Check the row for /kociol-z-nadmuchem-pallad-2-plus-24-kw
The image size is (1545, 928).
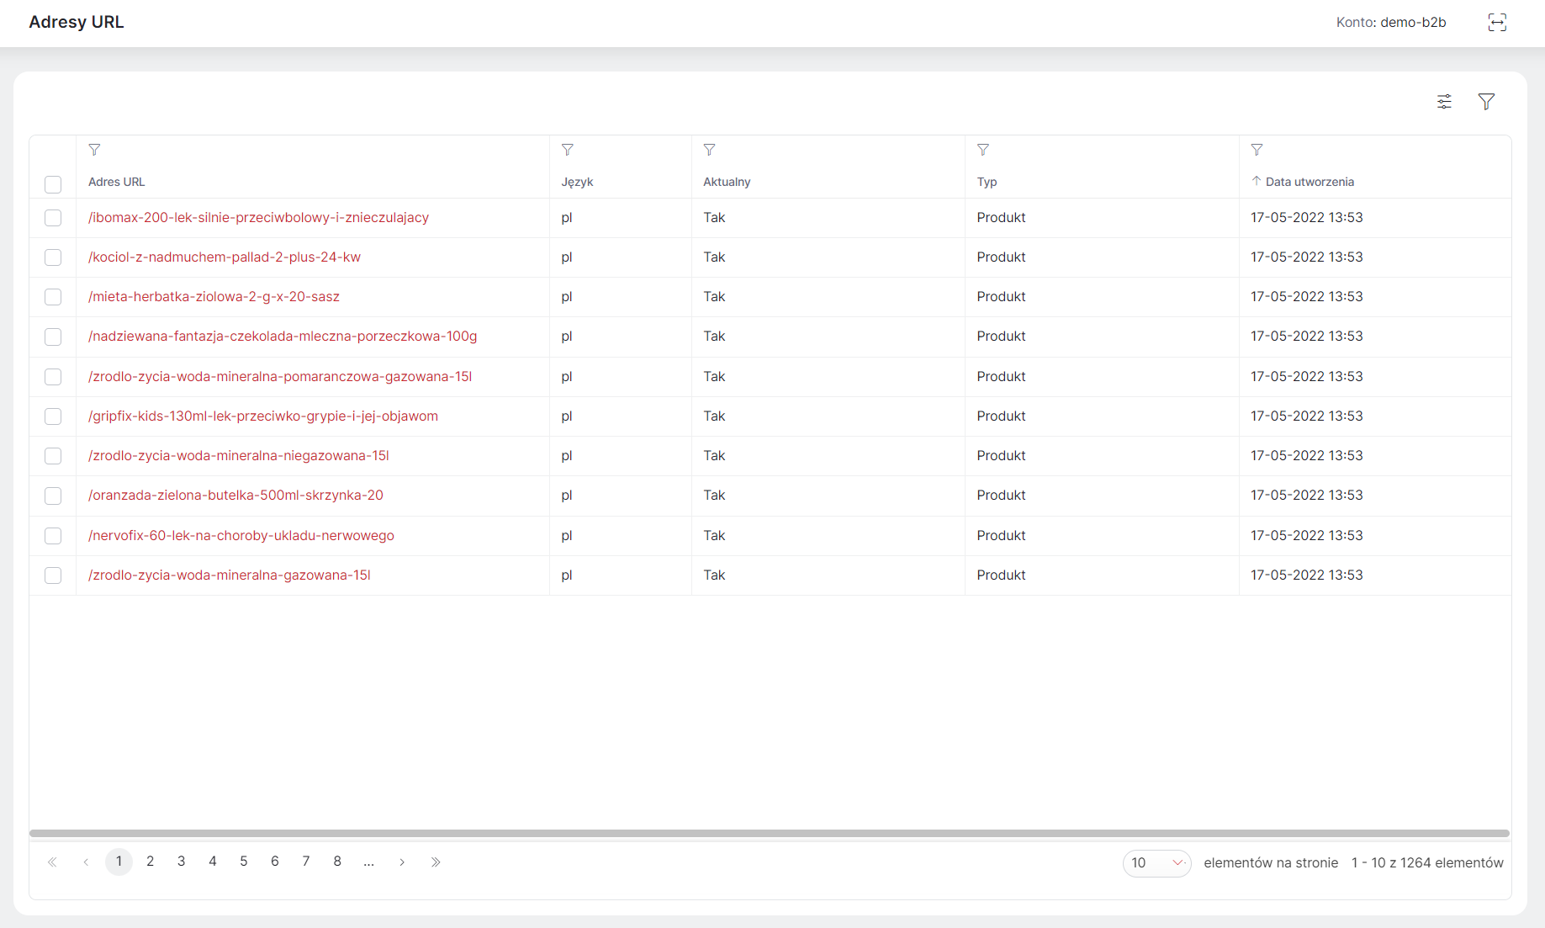53,257
